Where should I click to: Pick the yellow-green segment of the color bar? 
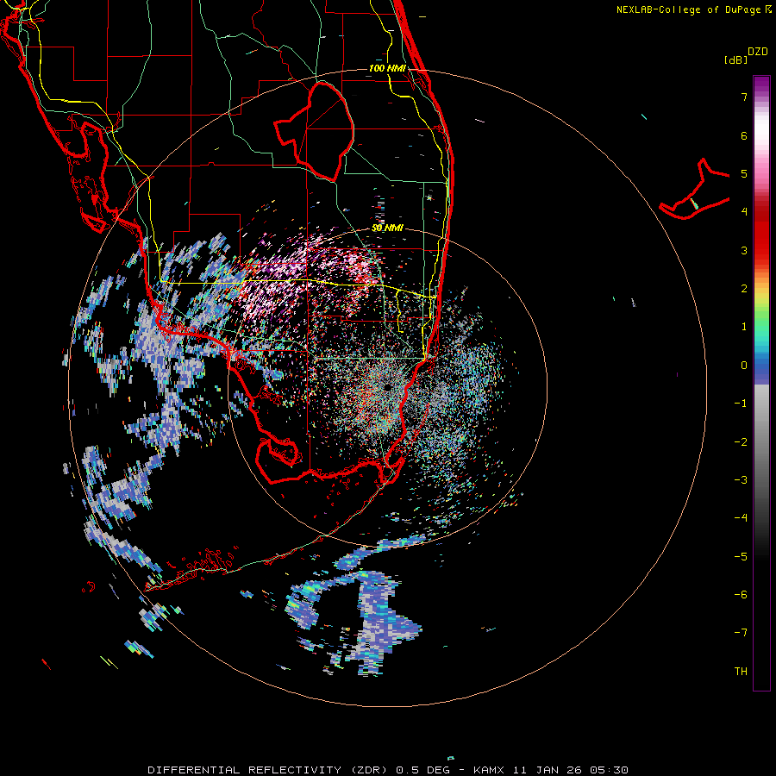(761, 304)
